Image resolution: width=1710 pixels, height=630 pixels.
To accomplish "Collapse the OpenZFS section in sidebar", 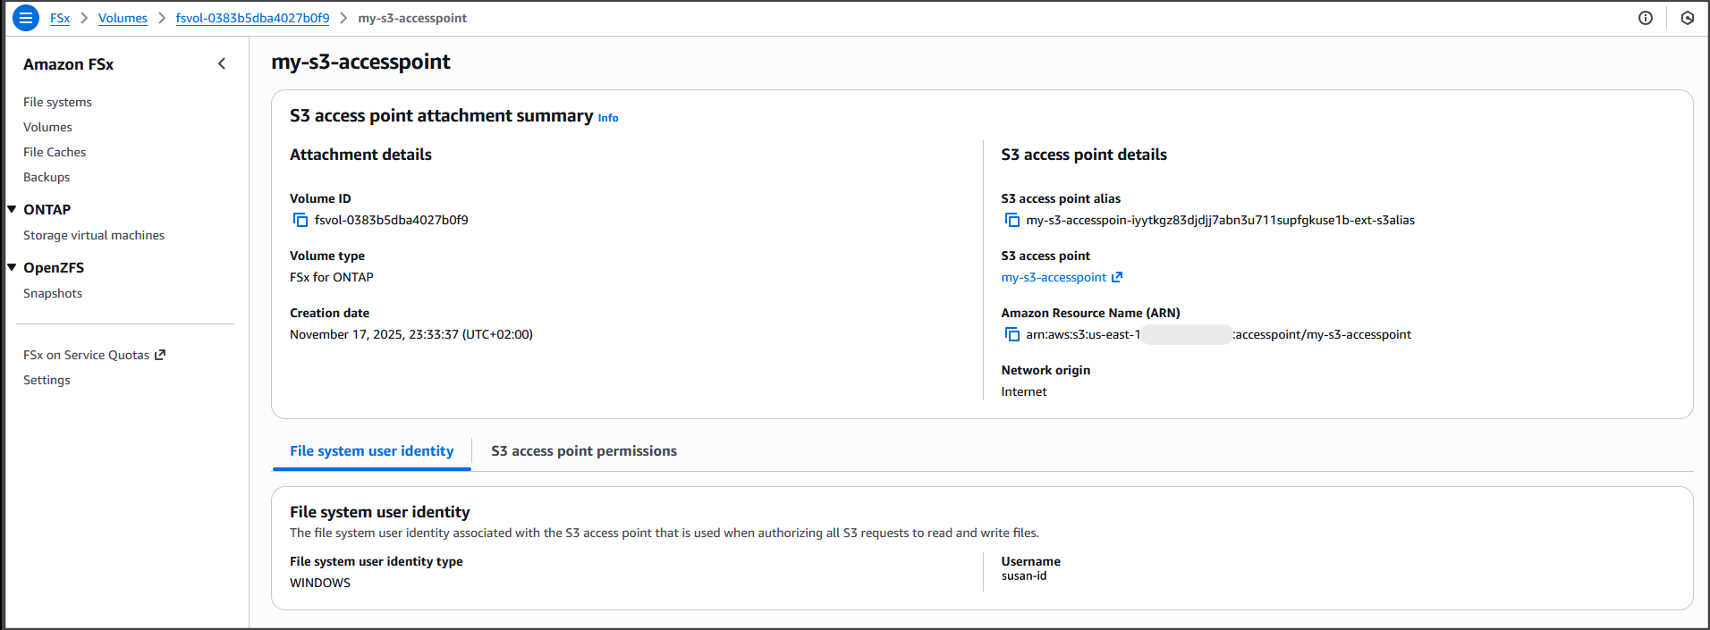I will coord(13,267).
